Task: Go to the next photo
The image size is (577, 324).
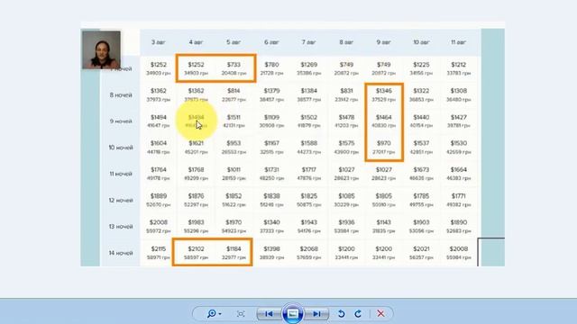Action: (x=316, y=314)
